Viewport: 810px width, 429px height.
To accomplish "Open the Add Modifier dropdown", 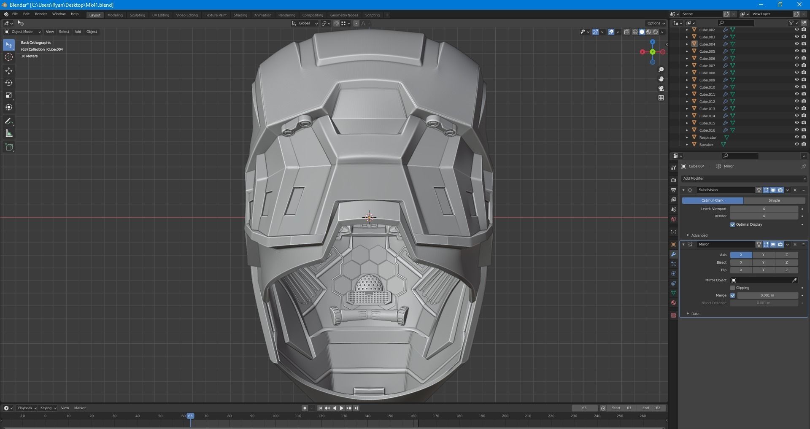I will click(743, 178).
